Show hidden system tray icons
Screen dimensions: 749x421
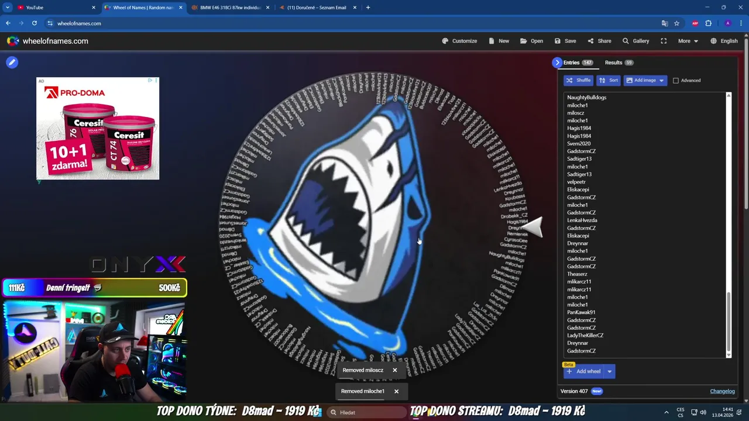(666, 412)
